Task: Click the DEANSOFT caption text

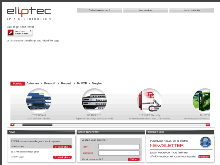Action: (94, 115)
